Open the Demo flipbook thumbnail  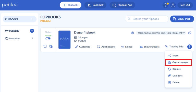point(65,40)
